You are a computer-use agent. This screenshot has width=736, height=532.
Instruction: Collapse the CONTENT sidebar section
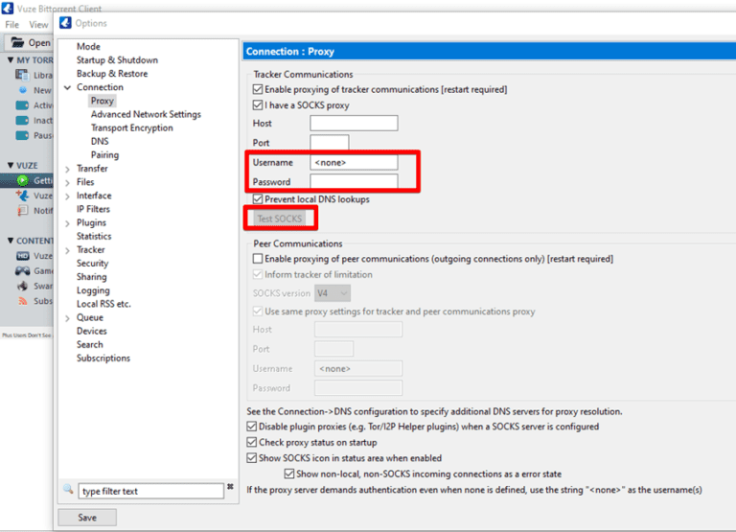[x=11, y=241]
